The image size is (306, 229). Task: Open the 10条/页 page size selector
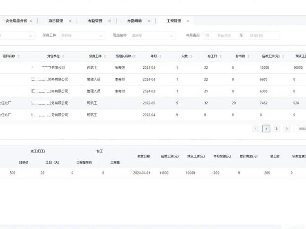click(x=301, y=129)
